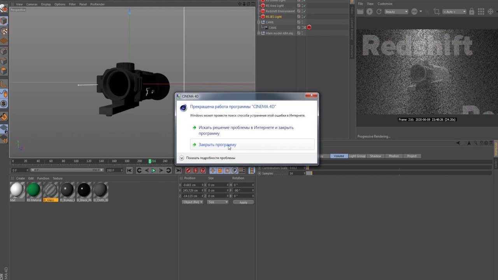Jump to the end of the animation
This screenshot has width=498, height=280.
tap(178, 170)
